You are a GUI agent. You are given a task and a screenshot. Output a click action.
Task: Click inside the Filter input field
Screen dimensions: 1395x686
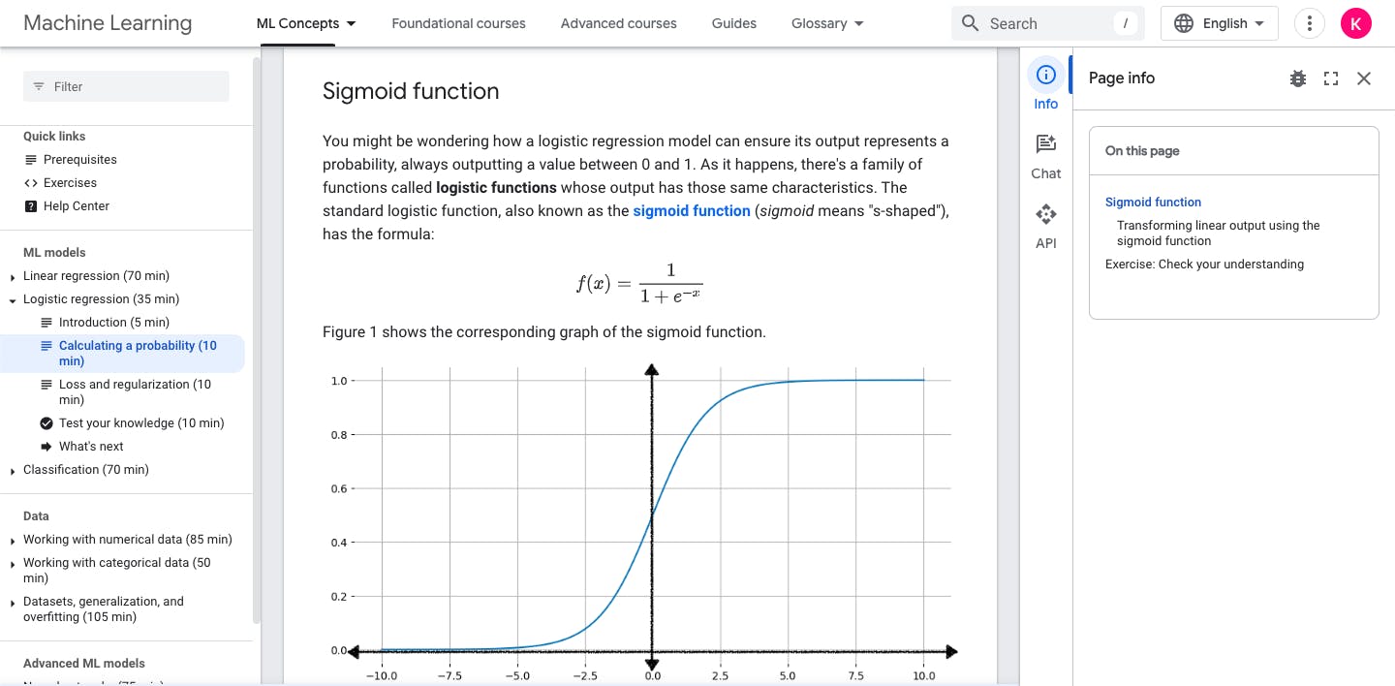tap(126, 86)
